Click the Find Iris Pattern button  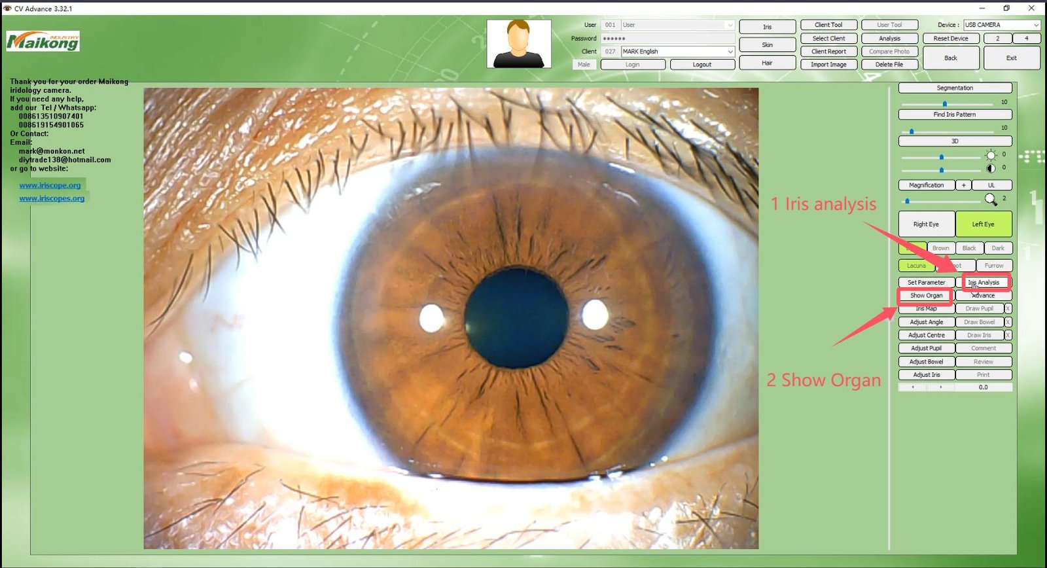[955, 115]
